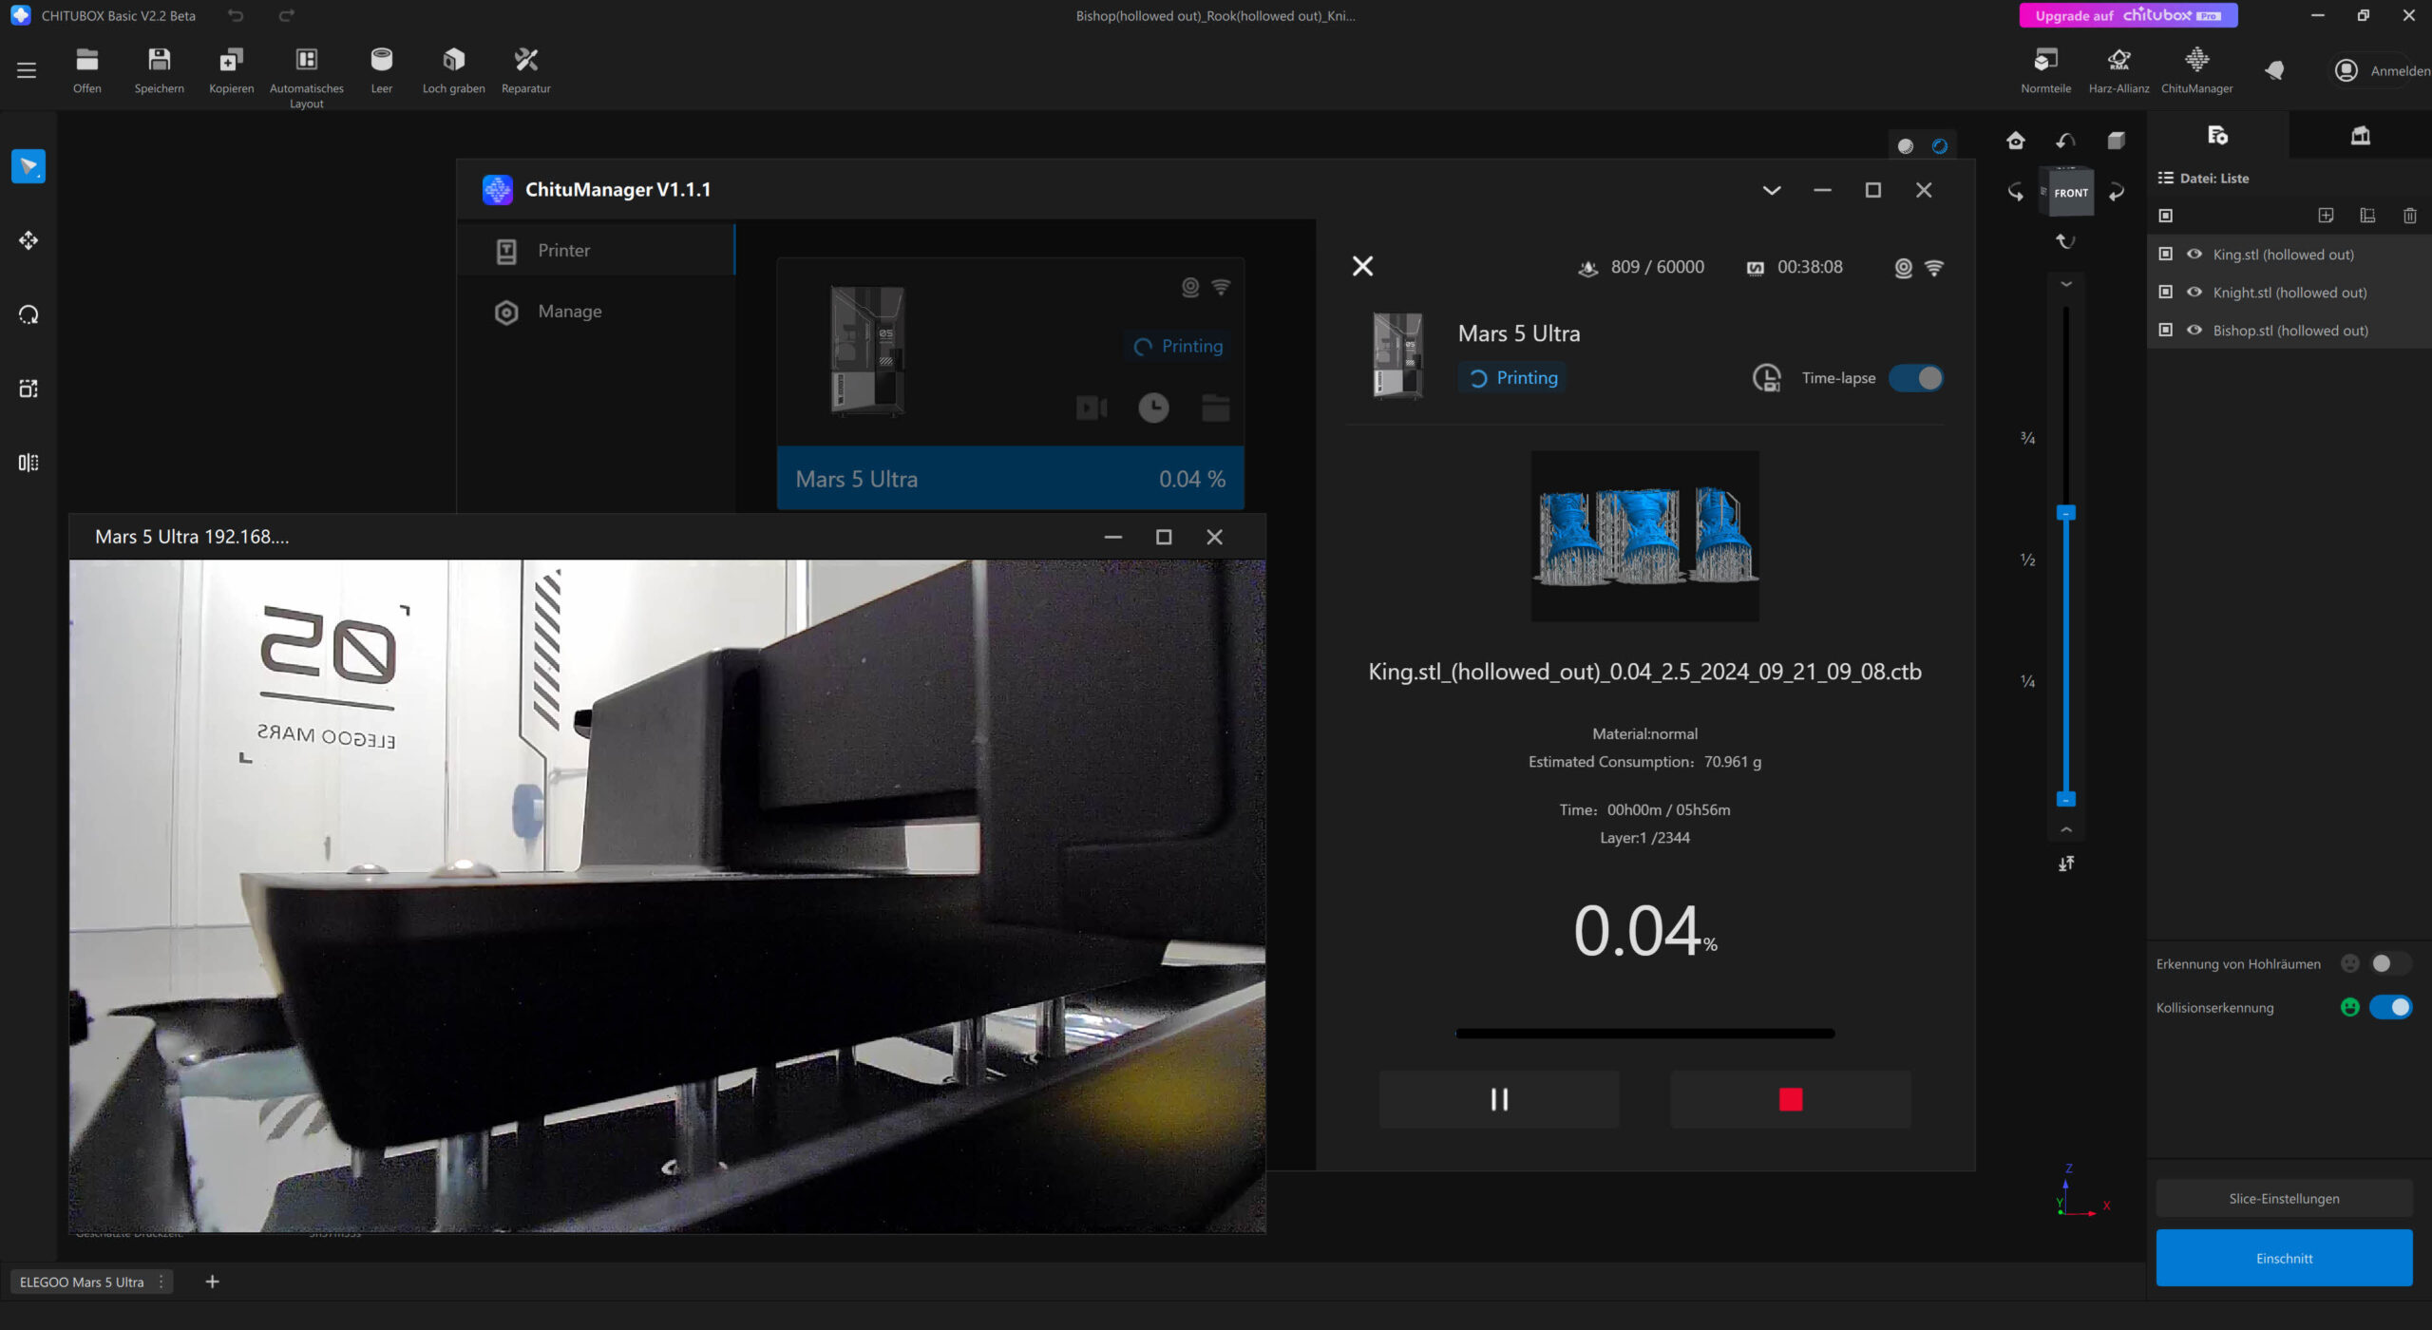Click the time-lapse icon beside the Time-lapse label
Image resolution: width=2432 pixels, height=1330 pixels.
pos(1766,378)
